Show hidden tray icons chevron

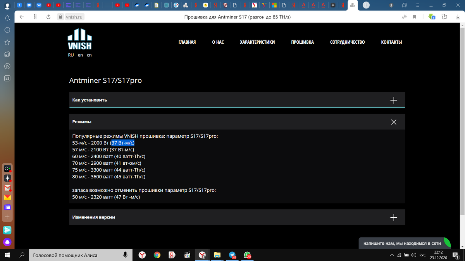[392, 255]
